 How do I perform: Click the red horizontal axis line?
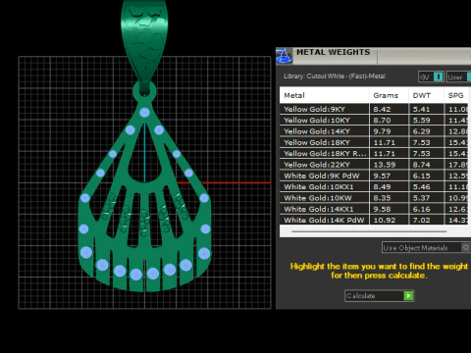[224, 182]
